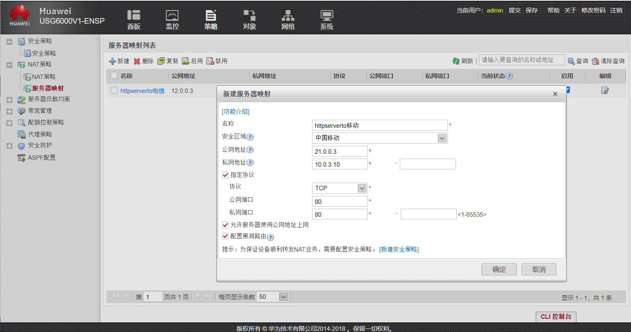
Task: Click help icon next to 当前状态
Action: pos(509,76)
